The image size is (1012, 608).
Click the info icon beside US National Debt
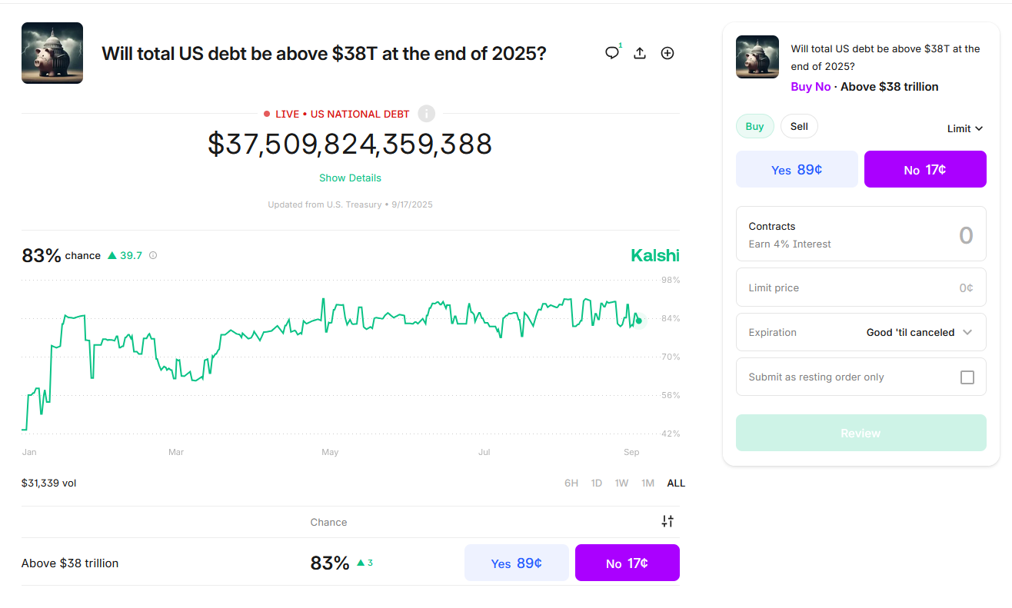click(x=427, y=114)
